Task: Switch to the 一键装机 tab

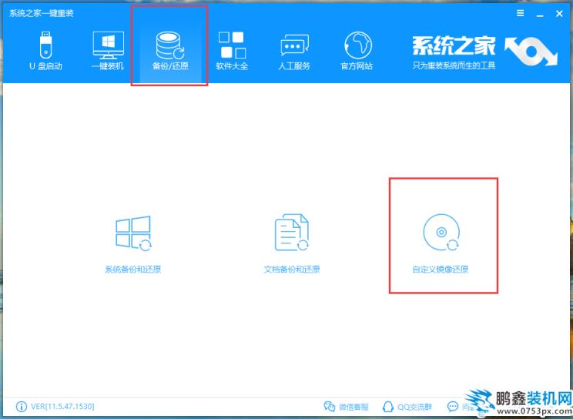Action: tap(108, 51)
